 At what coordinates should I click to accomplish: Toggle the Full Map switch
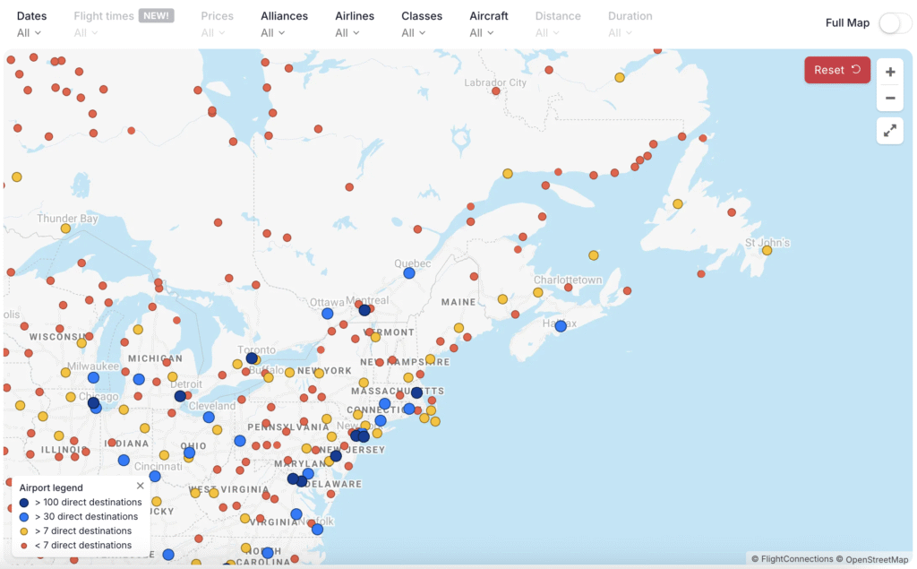[x=894, y=23]
